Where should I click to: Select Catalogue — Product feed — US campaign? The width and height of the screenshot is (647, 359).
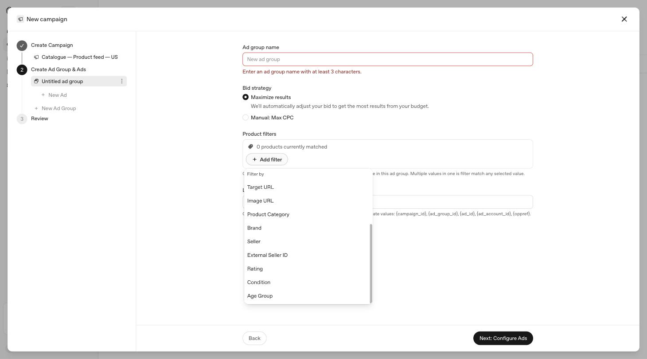[x=80, y=57]
